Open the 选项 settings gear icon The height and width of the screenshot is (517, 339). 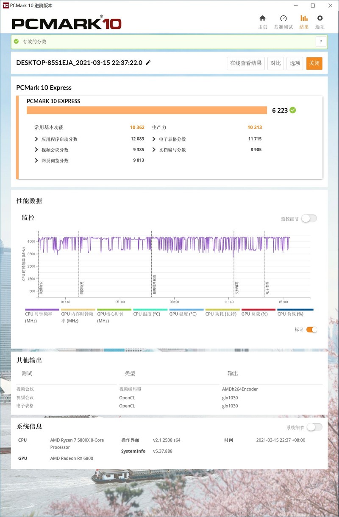pyautogui.click(x=320, y=19)
